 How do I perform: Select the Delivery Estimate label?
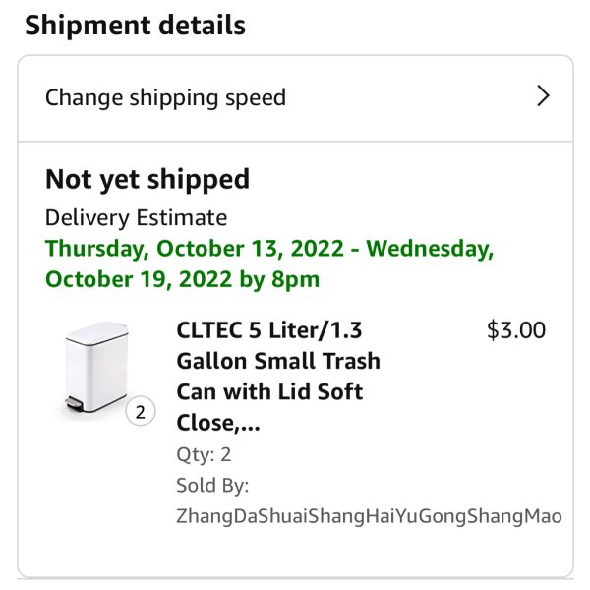pos(136,218)
